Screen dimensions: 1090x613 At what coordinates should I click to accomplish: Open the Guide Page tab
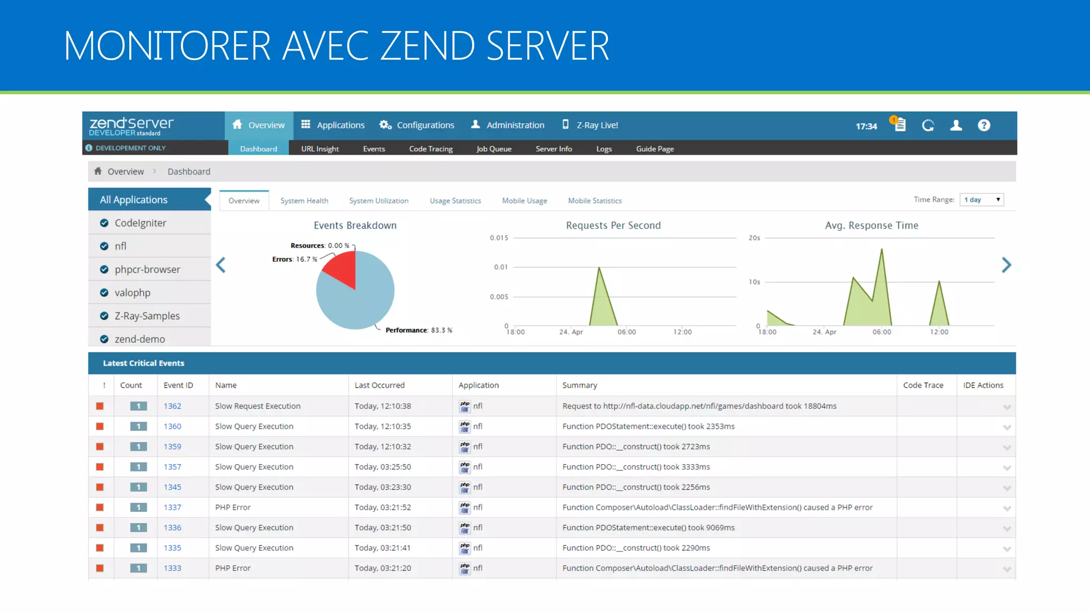tap(655, 148)
